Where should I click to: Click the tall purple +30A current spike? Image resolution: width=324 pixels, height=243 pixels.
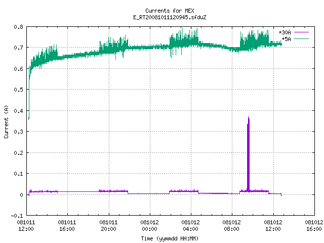(x=249, y=154)
